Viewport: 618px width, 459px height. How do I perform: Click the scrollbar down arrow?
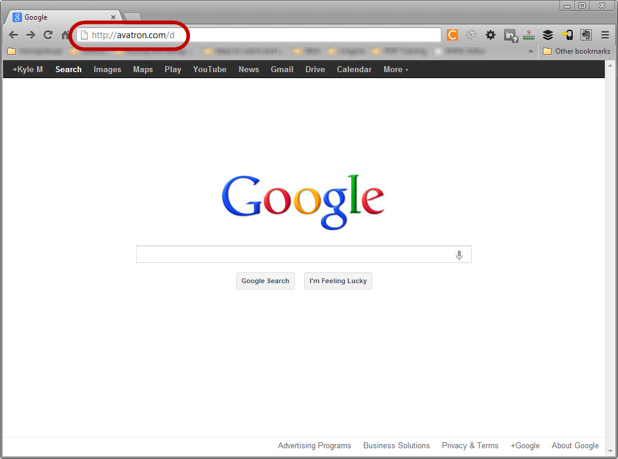point(611,451)
